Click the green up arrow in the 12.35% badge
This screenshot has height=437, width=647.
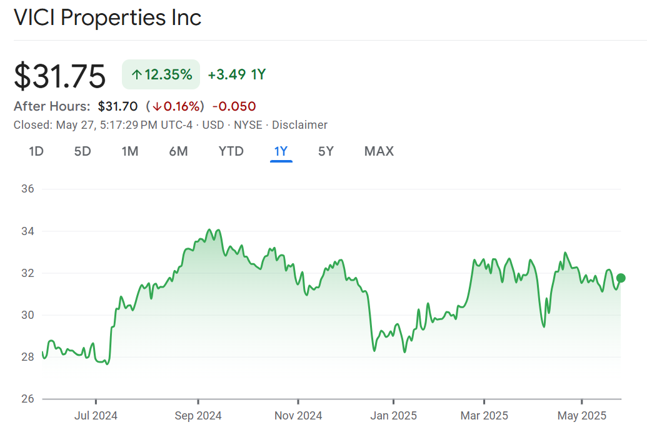136,75
